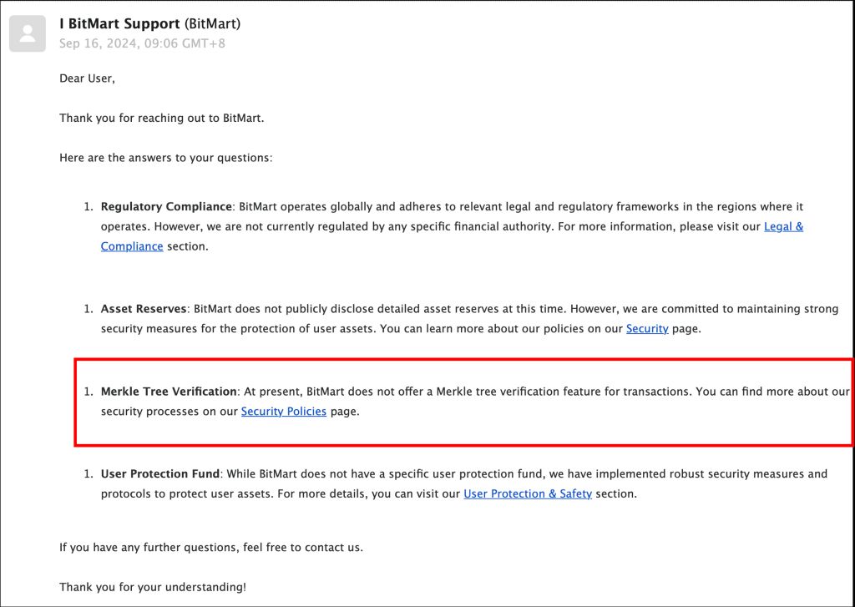Click the "Dear User," greeting line
855x607 pixels.
click(x=87, y=78)
